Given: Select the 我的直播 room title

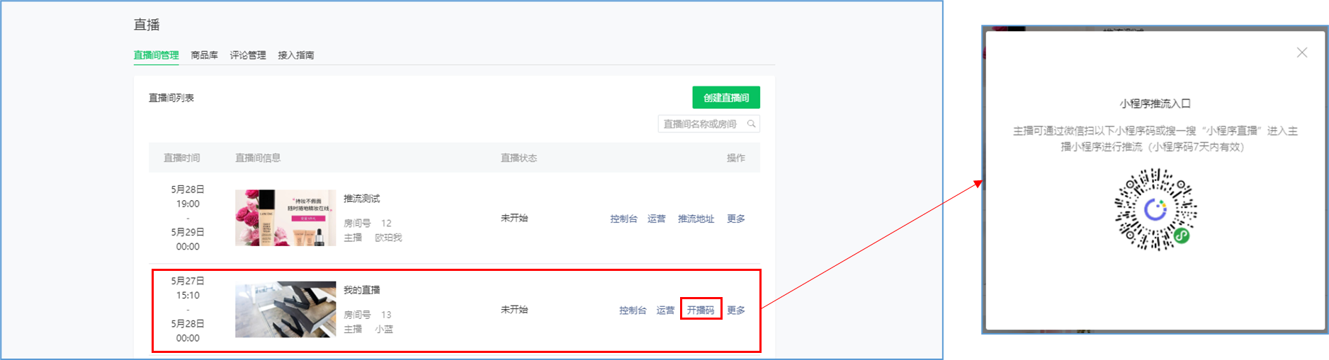Looking at the screenshot, I should (x=362, y=289).
